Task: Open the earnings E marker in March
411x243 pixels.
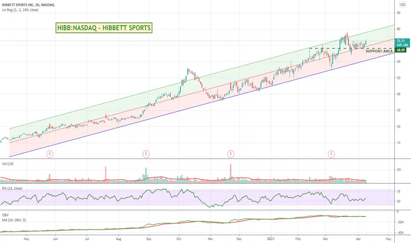Action: 331,154
